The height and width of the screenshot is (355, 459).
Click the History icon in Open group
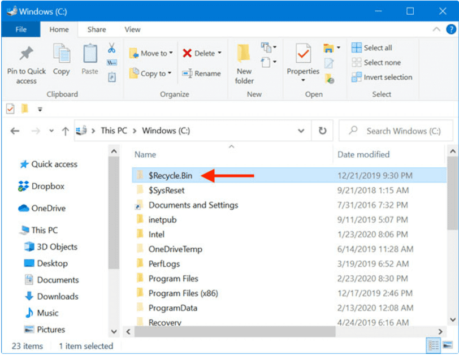tap(330, 79)
